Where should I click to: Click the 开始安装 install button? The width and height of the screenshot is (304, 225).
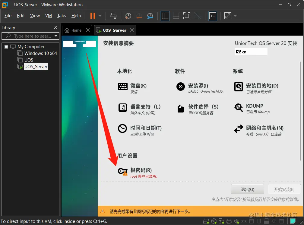(284, 189)
